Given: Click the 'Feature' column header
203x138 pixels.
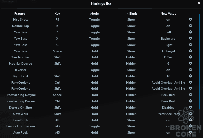Looking at the screenshot, I should [20, 14].
